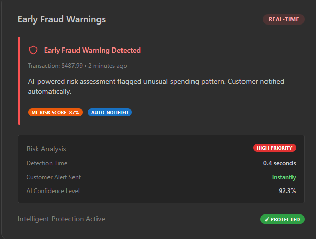Click the AI Confidence Level label

coord(53,191)
